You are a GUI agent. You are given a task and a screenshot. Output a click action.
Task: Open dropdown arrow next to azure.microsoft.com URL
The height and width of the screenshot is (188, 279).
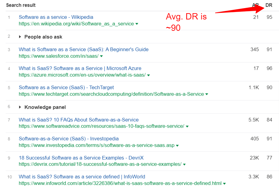(x=148, y=75)
